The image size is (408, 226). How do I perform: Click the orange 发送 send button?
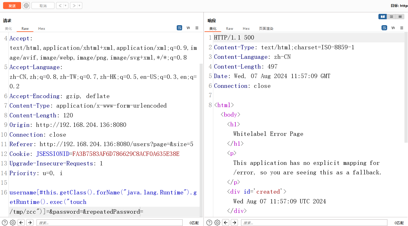pyautogui.click(x=12, y=6)
